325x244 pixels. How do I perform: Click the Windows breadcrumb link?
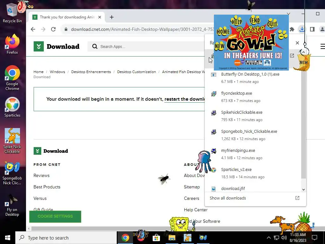pyautogui.click(x=57, y=72)
